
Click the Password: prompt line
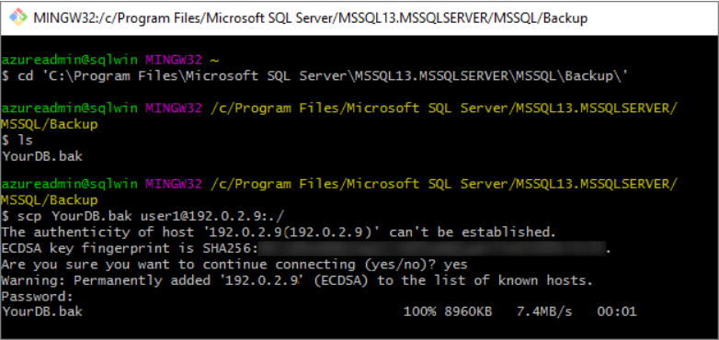click(38, 297)
